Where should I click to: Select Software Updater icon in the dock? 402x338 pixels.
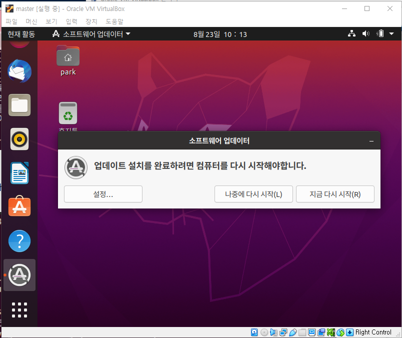19,275
